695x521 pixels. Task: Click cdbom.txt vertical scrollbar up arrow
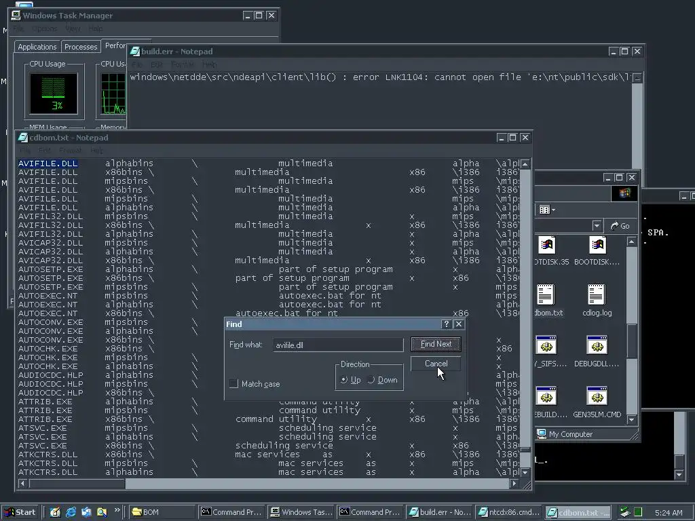pyautogui.click(x=525, y=164)
